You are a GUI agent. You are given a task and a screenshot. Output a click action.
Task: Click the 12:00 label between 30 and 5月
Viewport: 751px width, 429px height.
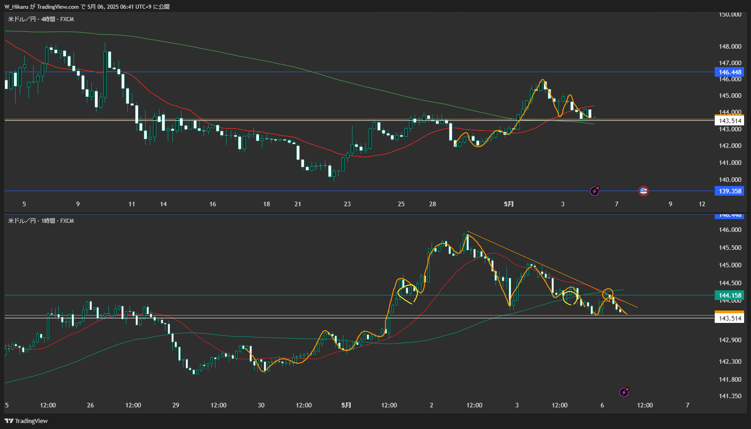(304, 405)
